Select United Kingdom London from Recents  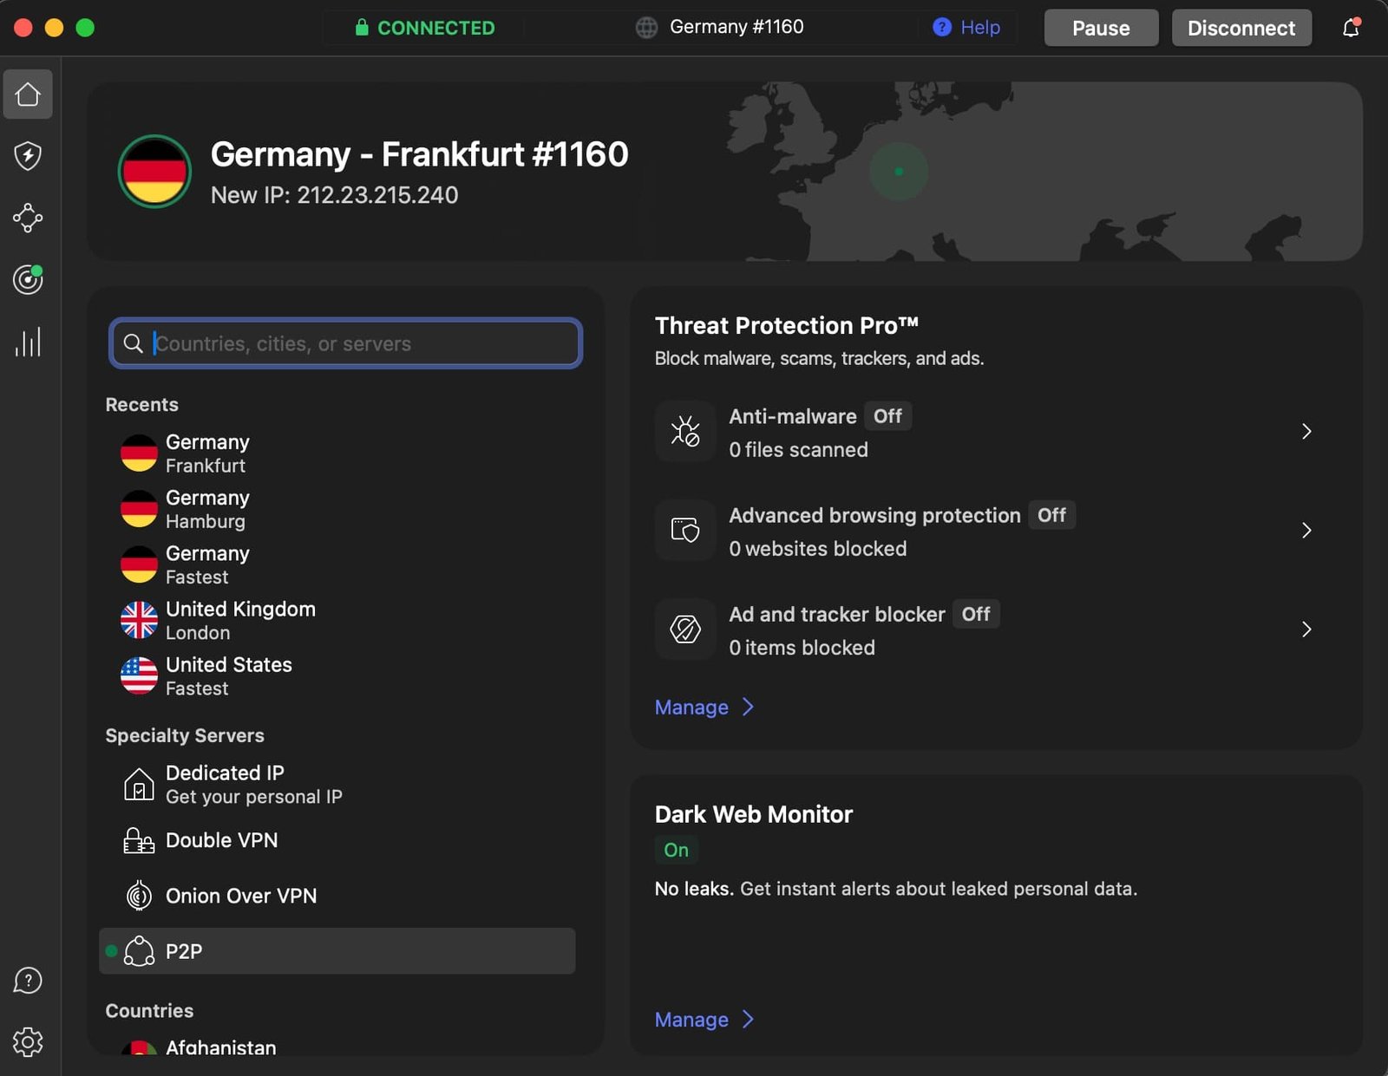tap(338, 620)
